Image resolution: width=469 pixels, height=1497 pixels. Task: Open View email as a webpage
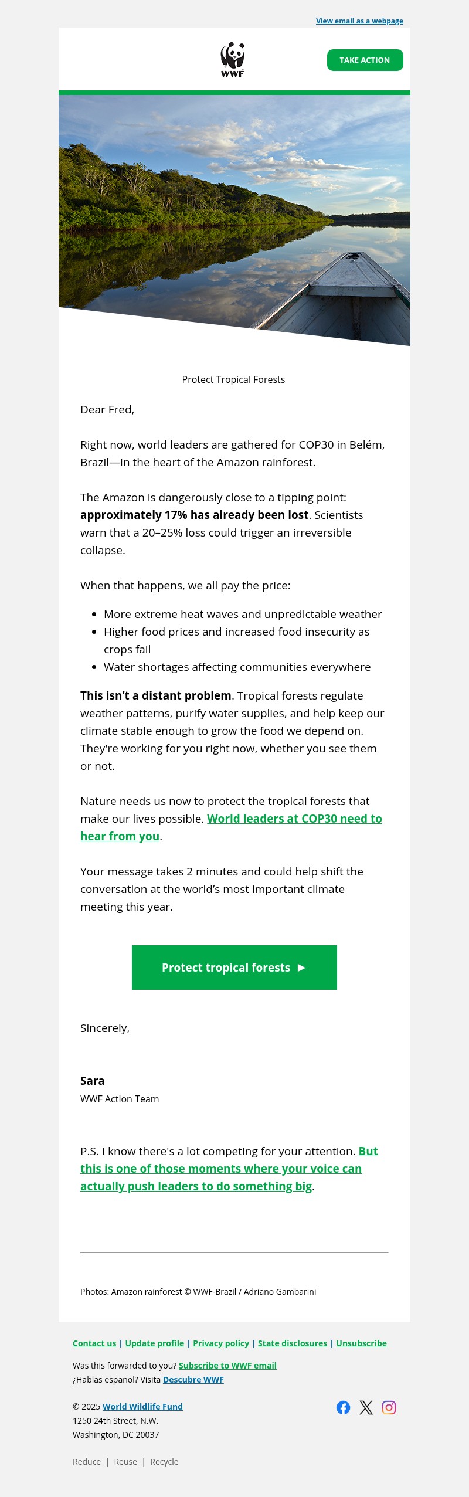coord(358,21)
